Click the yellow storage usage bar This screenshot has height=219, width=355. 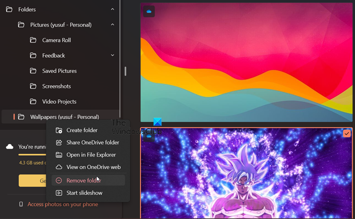point(32,155)
